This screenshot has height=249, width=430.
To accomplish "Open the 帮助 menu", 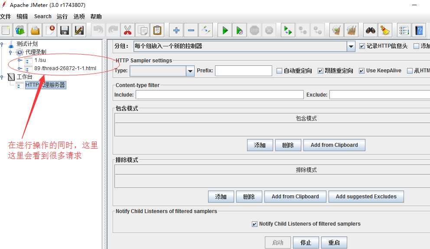I will pyautogui.click(x=96, y=16).
